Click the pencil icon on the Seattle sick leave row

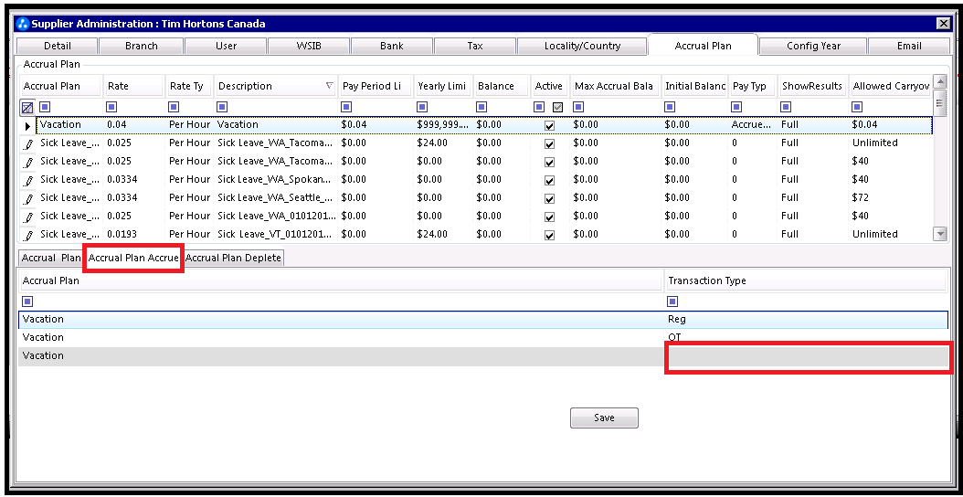point(28,198)
